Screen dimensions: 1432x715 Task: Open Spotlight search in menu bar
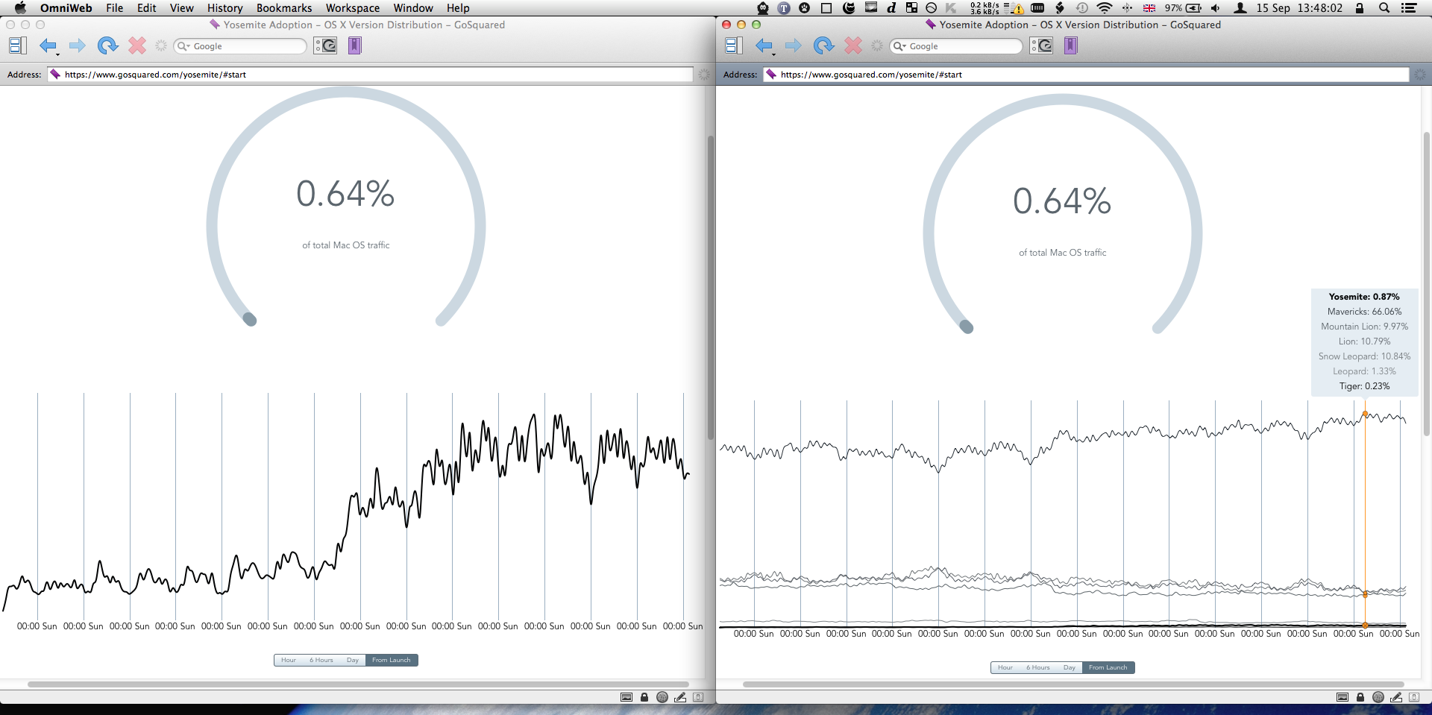[1384, 8]
